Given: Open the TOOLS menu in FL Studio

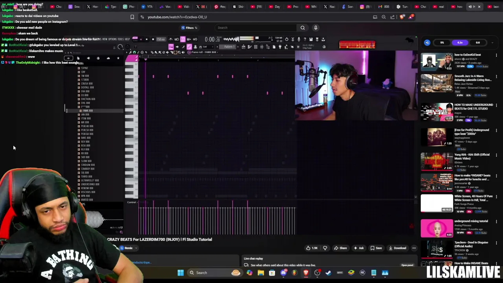Looking at the screenshot, I should (121, 39).
